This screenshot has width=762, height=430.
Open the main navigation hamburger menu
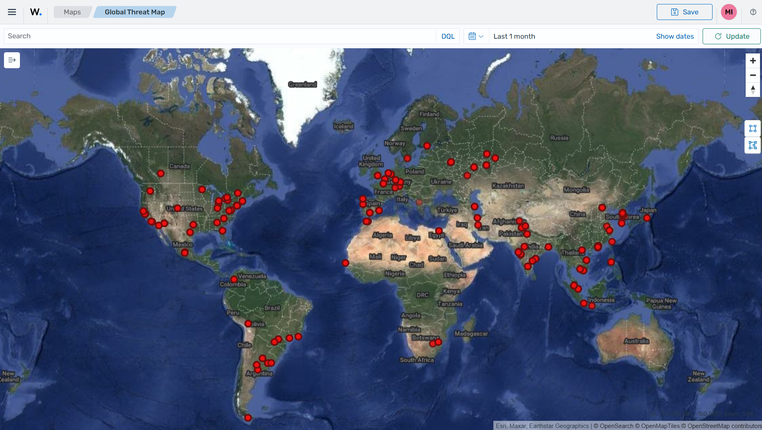click(12, 12)
